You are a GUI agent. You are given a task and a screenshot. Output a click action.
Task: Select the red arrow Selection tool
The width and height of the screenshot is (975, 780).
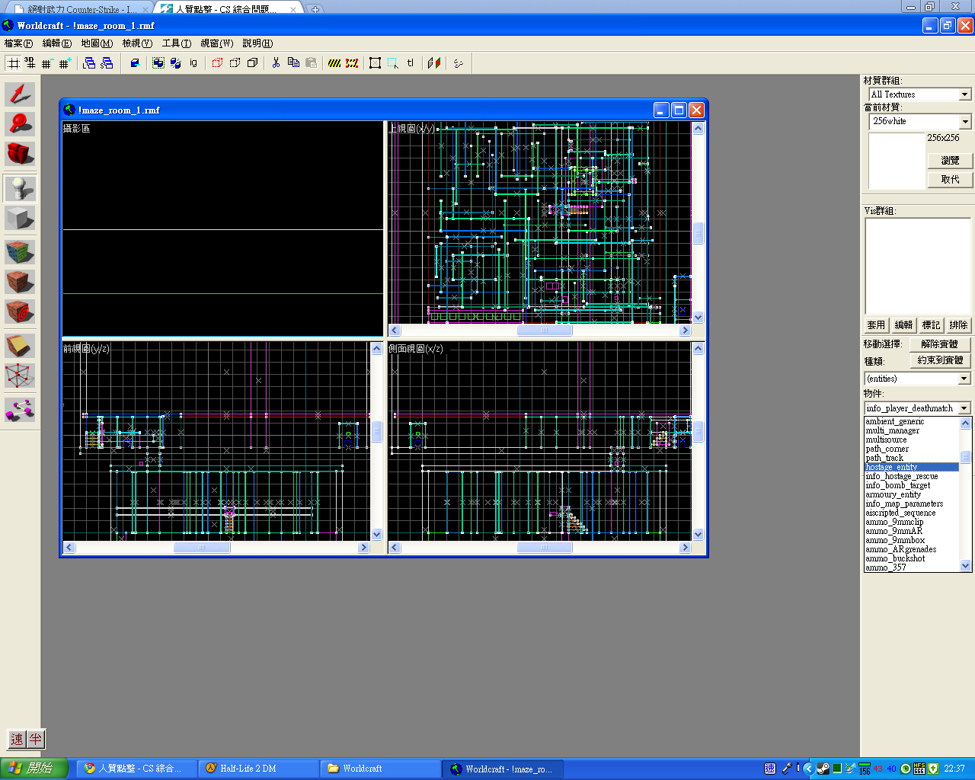click(x=20, y=94)
